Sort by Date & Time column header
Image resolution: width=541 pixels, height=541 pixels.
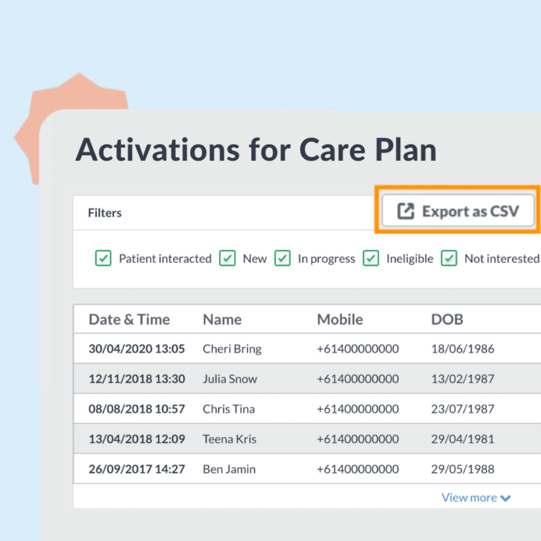click(x=129, y=319)
